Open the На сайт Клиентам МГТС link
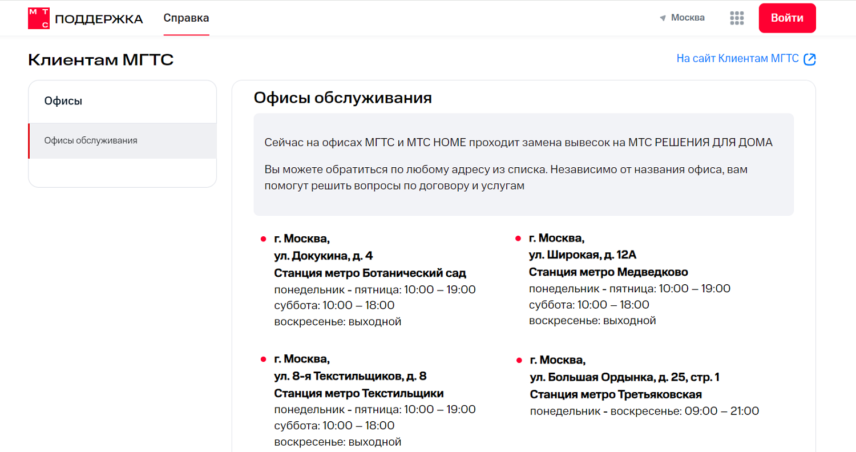The height and width of the screenshot is (452, 856). tap(737, 59)
